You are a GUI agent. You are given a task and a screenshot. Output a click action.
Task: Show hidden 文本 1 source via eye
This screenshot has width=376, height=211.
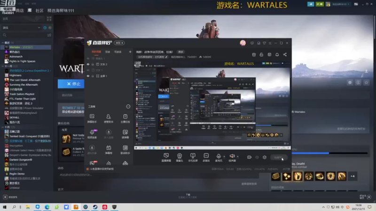[x=88, y=70]
